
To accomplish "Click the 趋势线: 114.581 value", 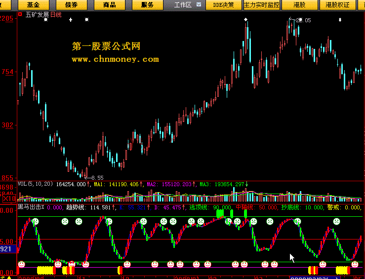I will click(x=88, y=207).
